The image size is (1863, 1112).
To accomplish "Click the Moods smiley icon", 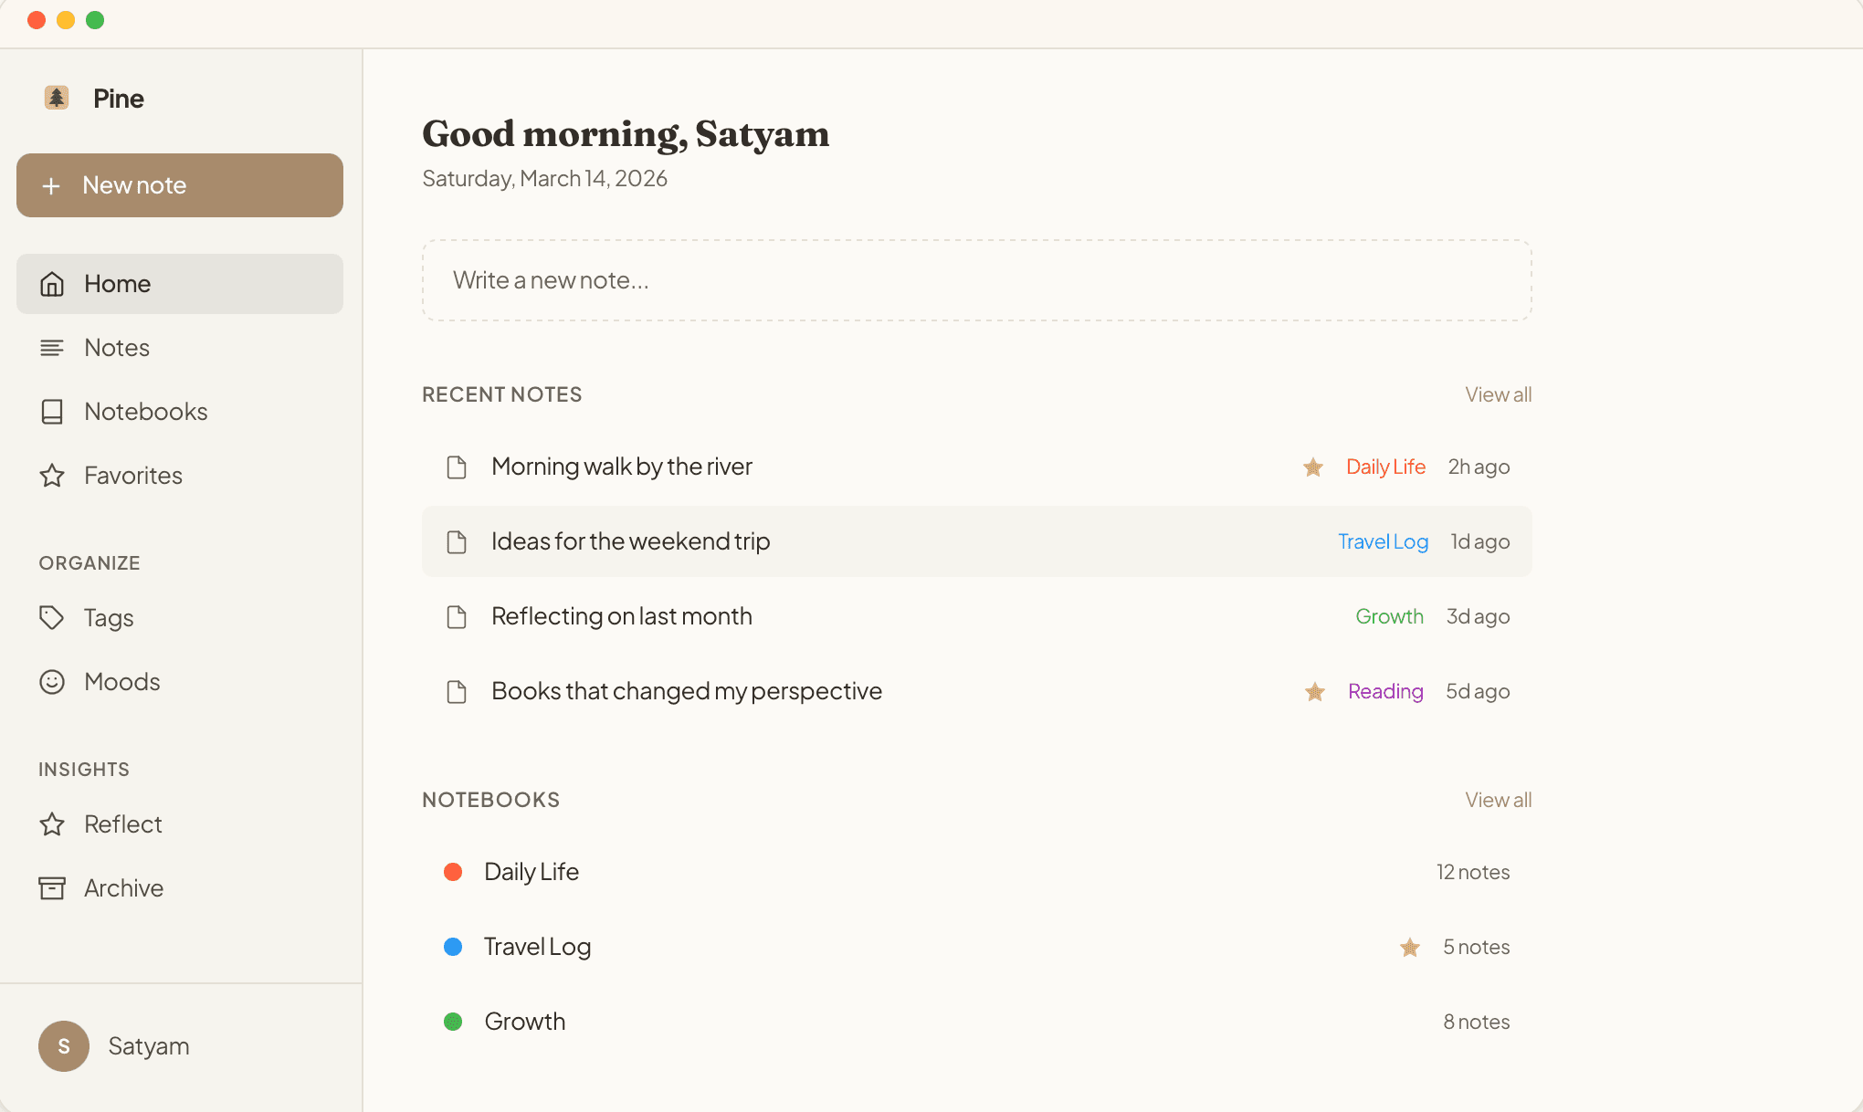I will click(x=52, y=682).
